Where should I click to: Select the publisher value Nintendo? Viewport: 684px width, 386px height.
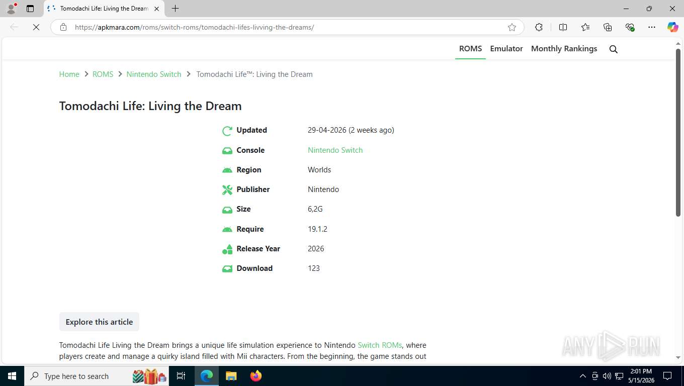coord(323,189)
